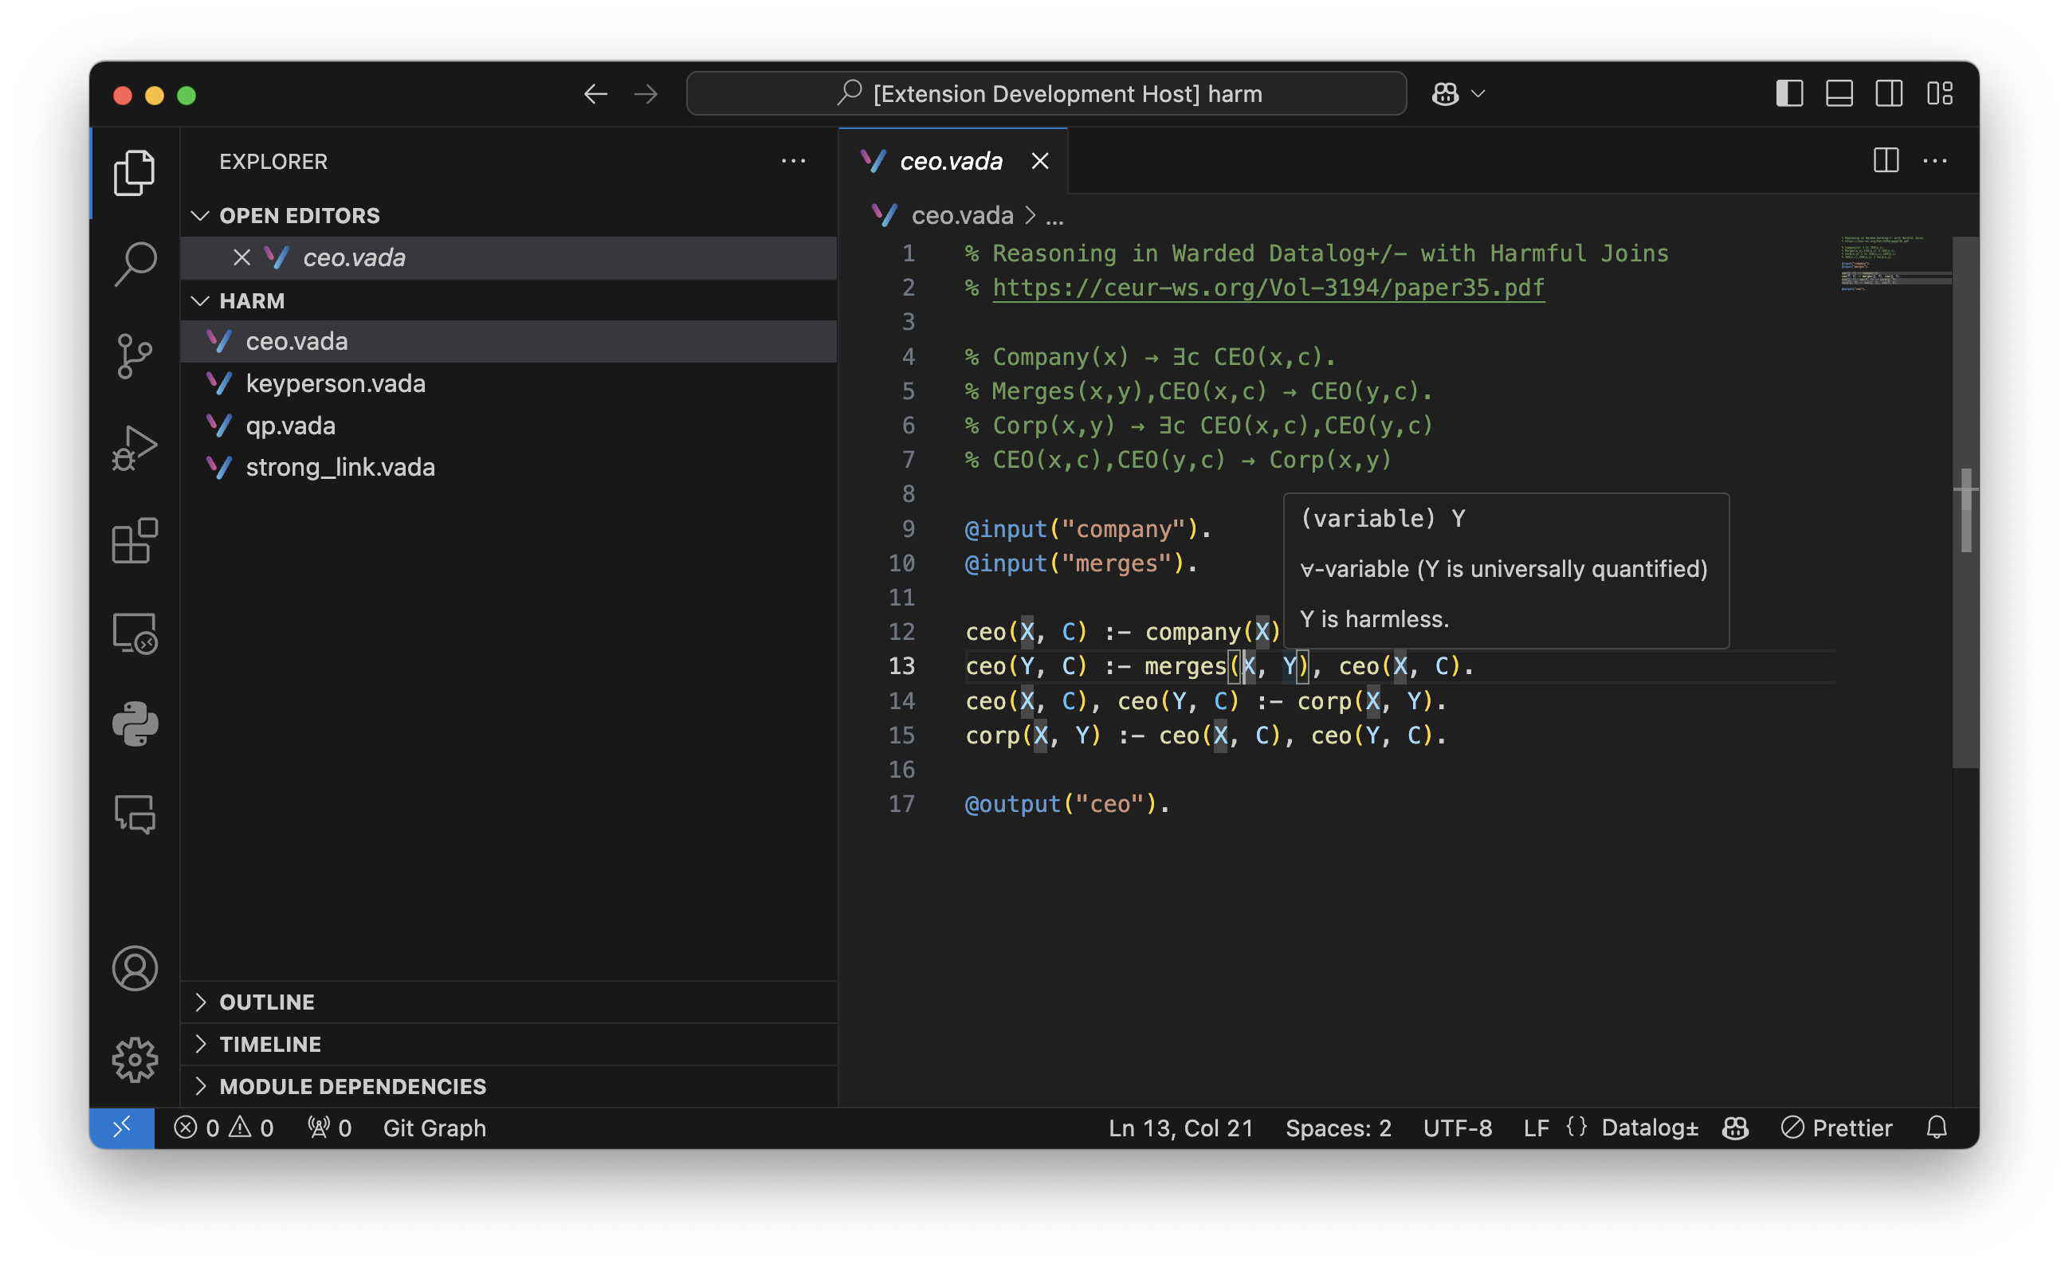Viewport: 2069px width, 1267px height.
Task: Change encoding via UTF-8
Action: click(1458, 1128)
